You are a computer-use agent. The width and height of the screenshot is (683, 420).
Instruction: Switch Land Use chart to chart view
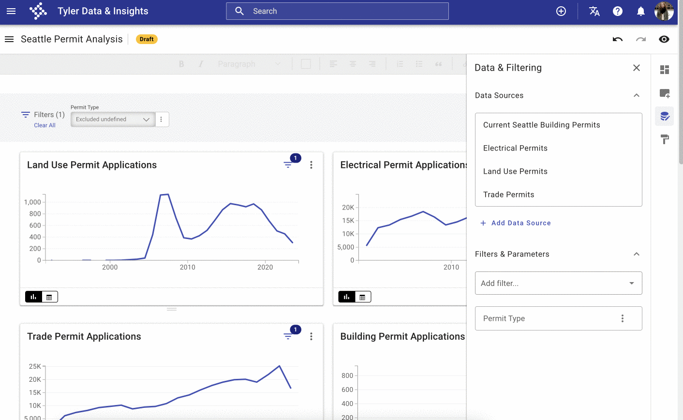click(x=33, y=297)
